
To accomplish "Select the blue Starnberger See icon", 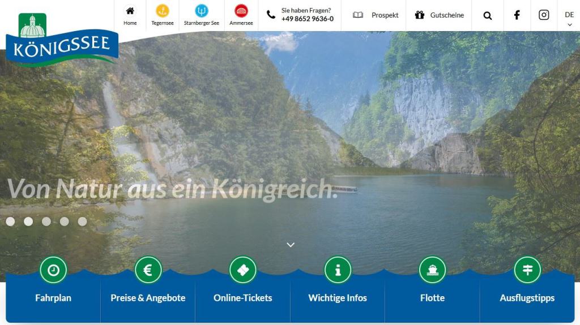I will [x=202, y=11].
